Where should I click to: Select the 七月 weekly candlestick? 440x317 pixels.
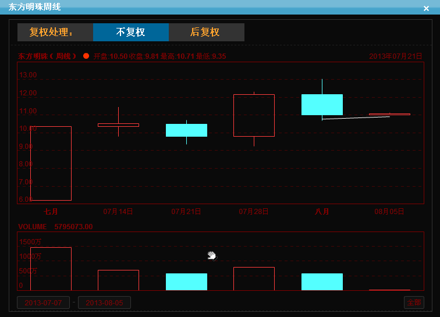tap(51, 163)
